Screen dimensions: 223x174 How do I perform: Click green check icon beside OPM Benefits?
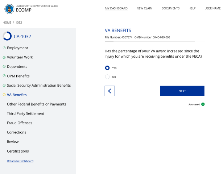pyautogui.click(x=4, y=76)
